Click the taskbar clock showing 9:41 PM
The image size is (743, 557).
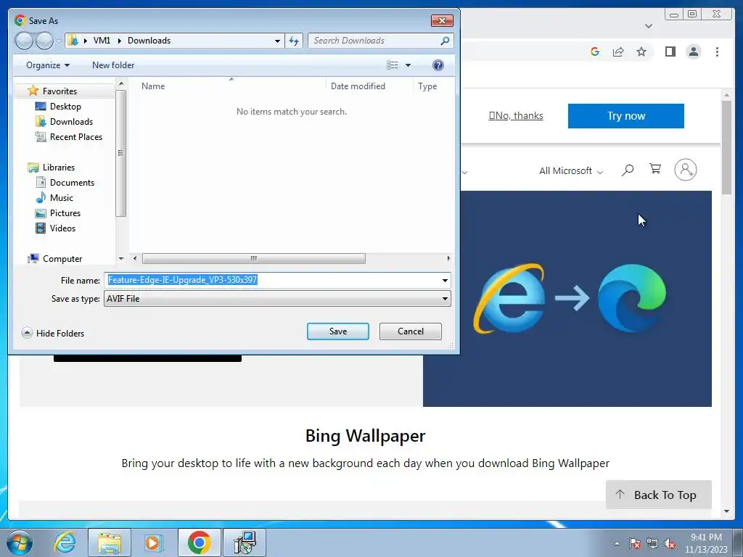point(706,543)
